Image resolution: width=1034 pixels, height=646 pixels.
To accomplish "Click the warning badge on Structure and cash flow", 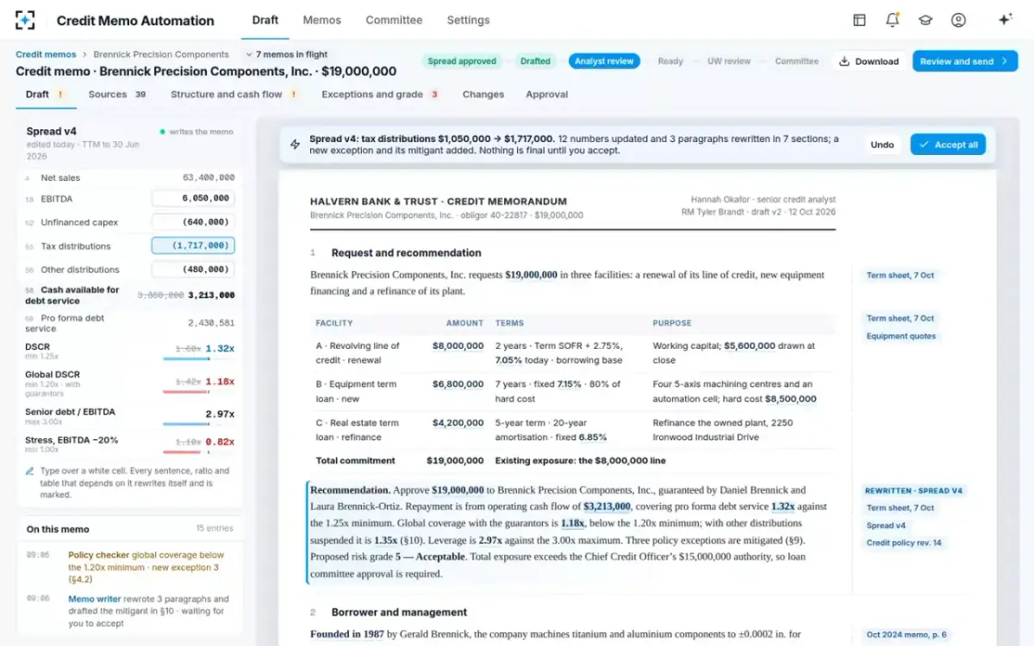I will (294, 95).
